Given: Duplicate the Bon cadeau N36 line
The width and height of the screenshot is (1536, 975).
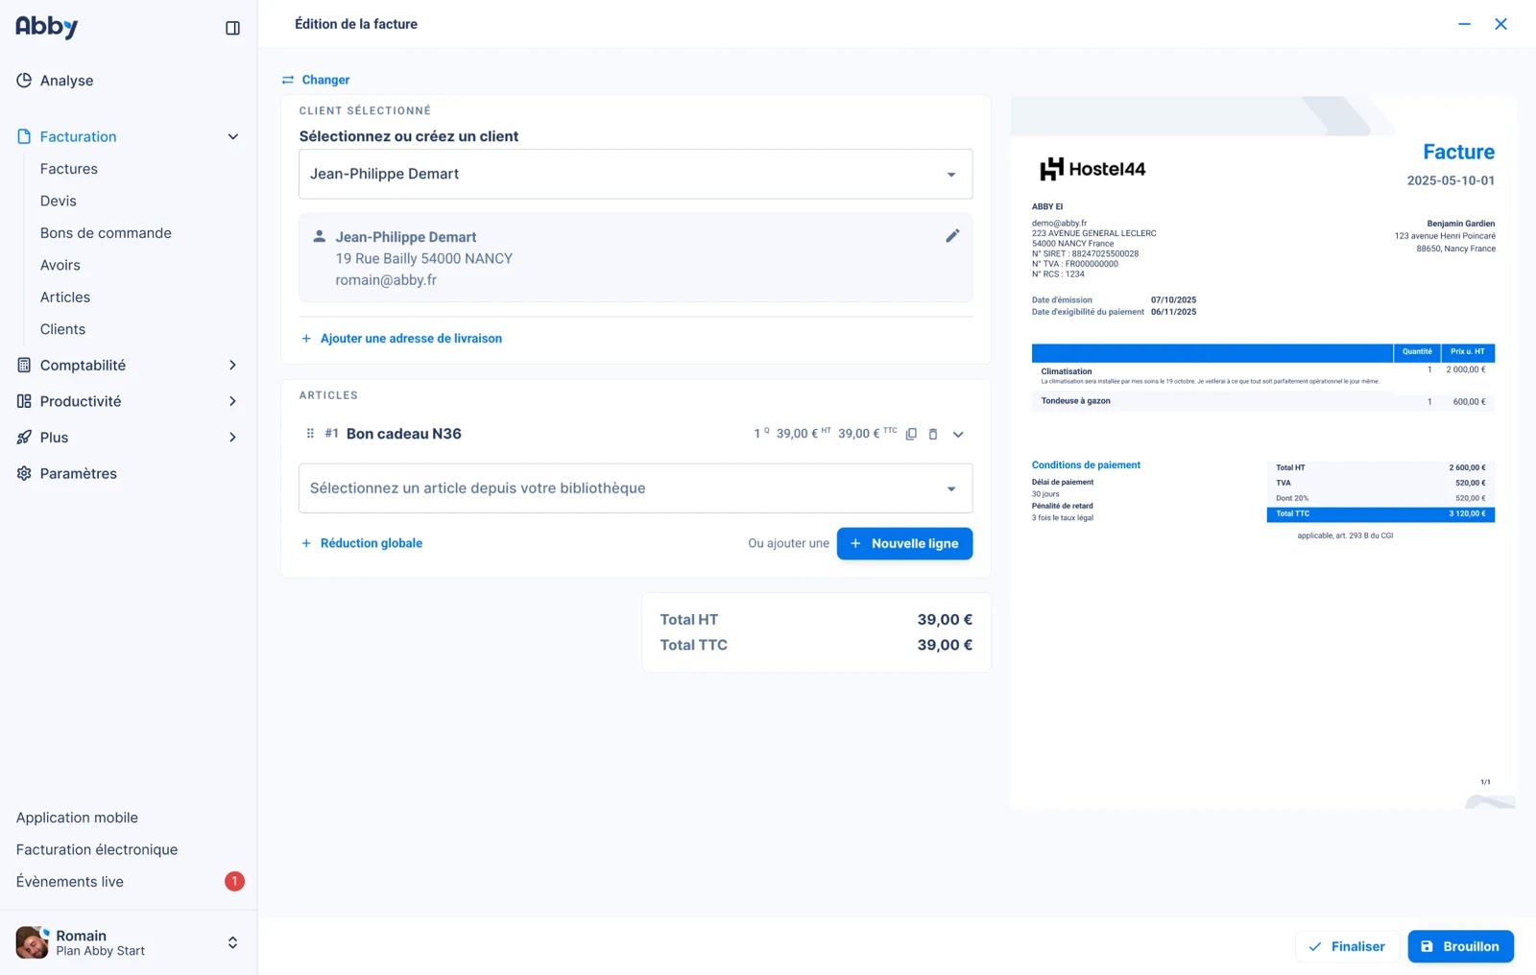Looking at the screenshot, I should pos(911,434).
